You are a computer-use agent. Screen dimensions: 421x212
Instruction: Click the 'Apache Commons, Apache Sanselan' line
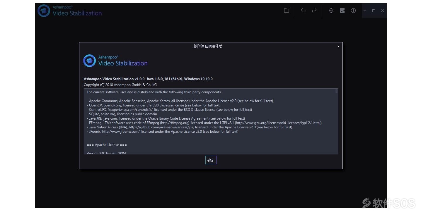pyautogui.click(x=180, y=101)
